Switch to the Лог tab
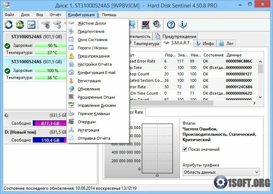 226,44
